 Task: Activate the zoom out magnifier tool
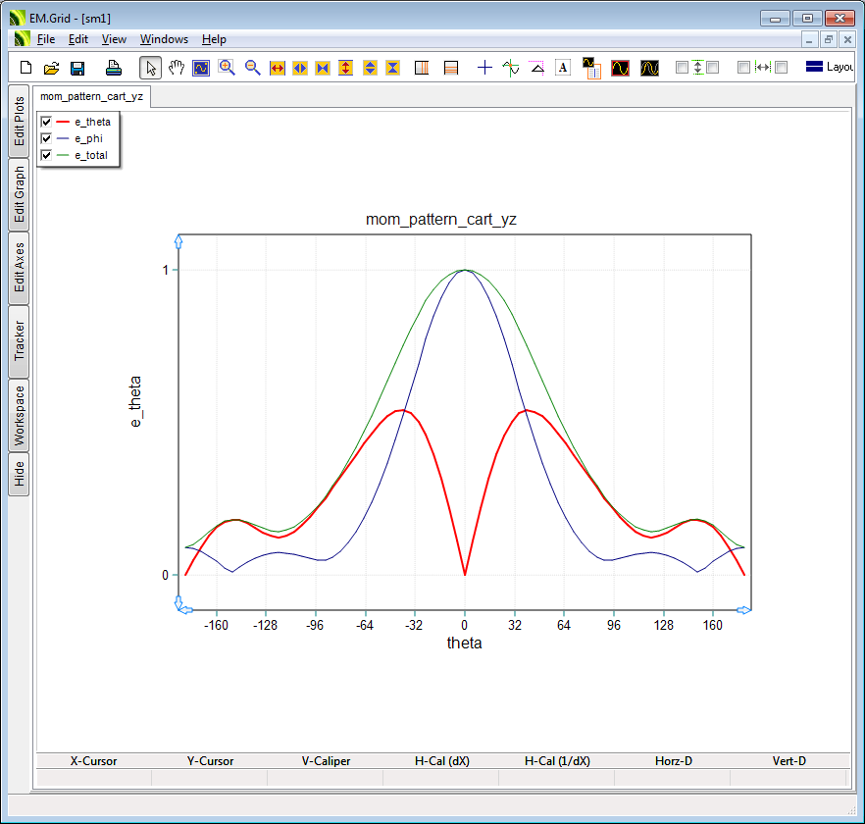252,68
